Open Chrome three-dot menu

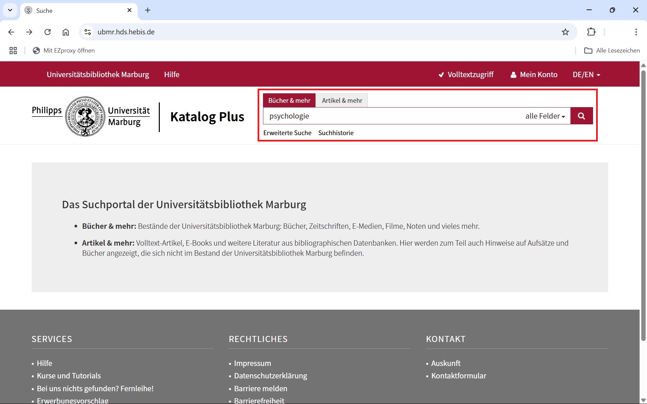(636, 32)
